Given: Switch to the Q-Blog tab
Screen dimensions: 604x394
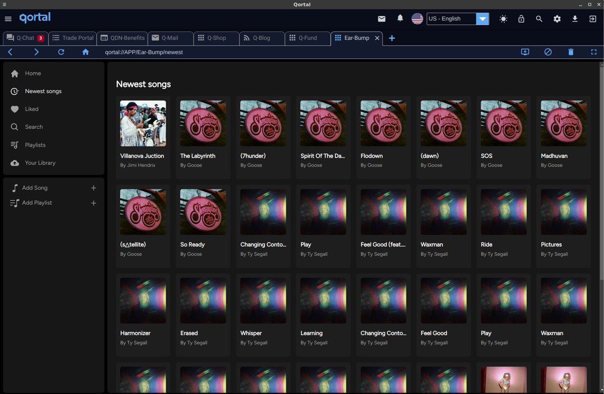Looking at the screenshot, I should (262, 38).
